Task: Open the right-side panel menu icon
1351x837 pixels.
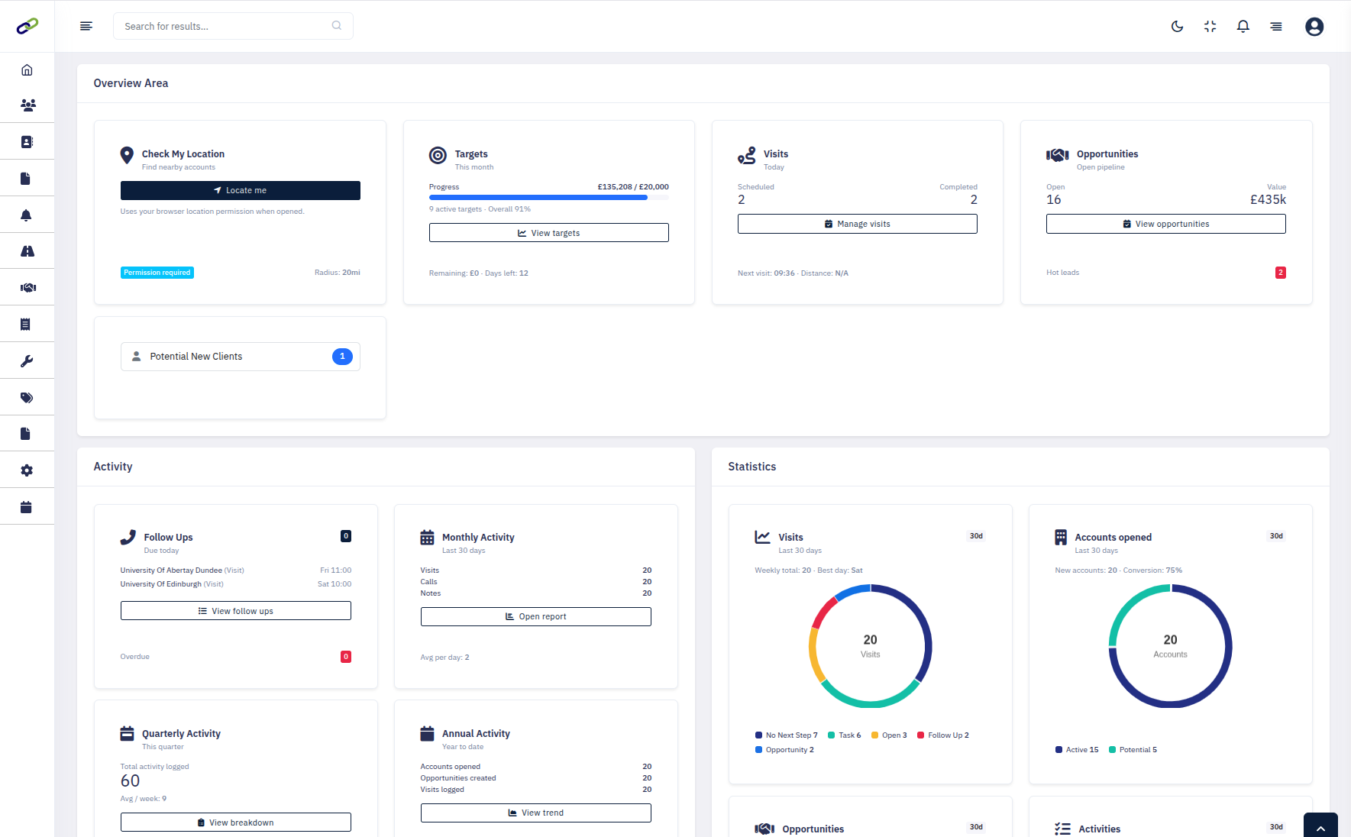Action: (x=1276, y=27)
